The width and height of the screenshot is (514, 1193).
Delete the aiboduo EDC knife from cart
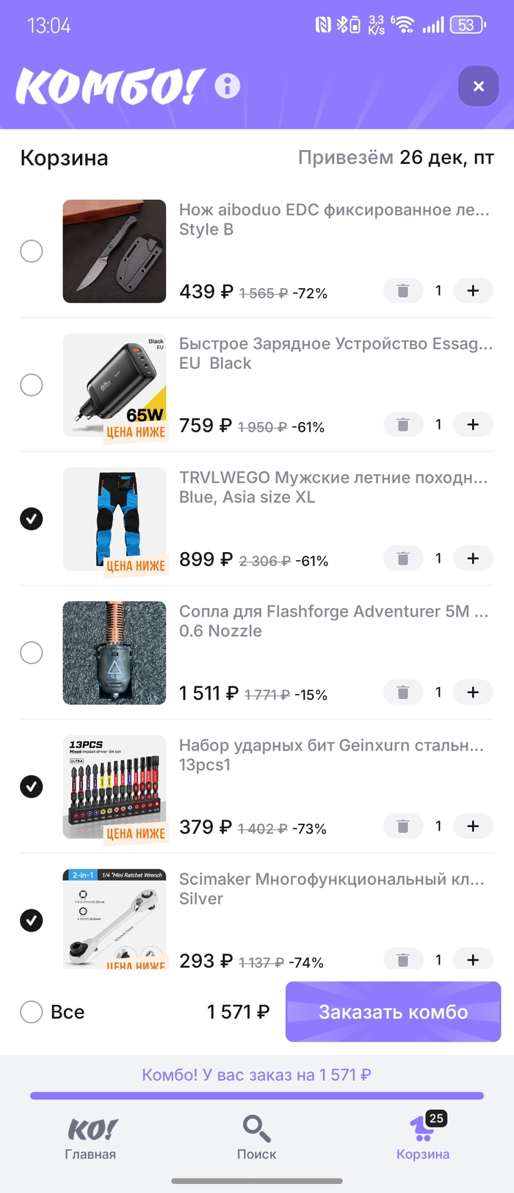point(403,291)
